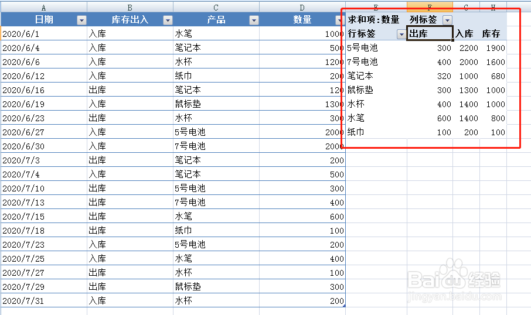Viewport: 531px width, 315px height.
Task: Select pivot row label 7号电池
Action: click(x=376, y=62)
